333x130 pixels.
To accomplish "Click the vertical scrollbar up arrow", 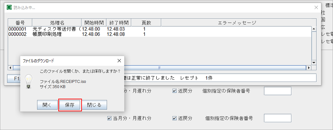I will (x=314, y=29).
